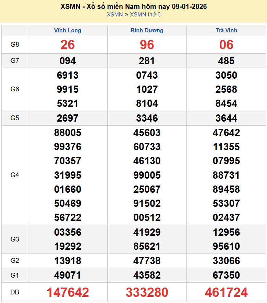Select the Trà Vinh header link
Image resolution: width=267 pixels, height=303 pixels.
tap(226, 30)
